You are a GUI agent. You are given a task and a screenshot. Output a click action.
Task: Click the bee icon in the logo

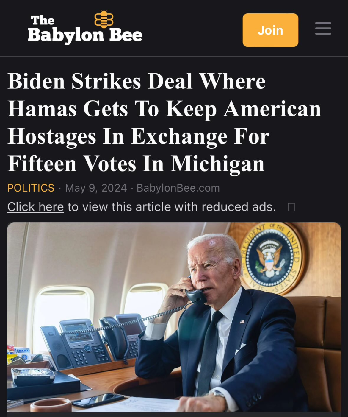point(104,19)
